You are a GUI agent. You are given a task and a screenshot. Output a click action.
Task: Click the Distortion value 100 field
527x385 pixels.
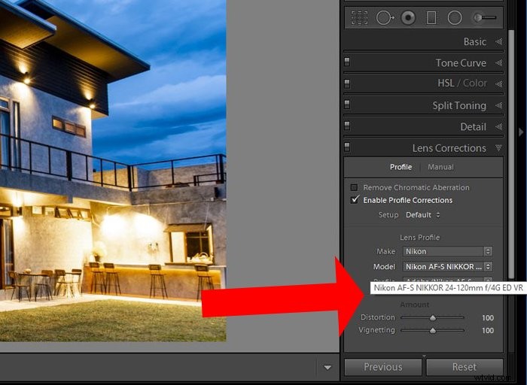click(x=488, y=317)
